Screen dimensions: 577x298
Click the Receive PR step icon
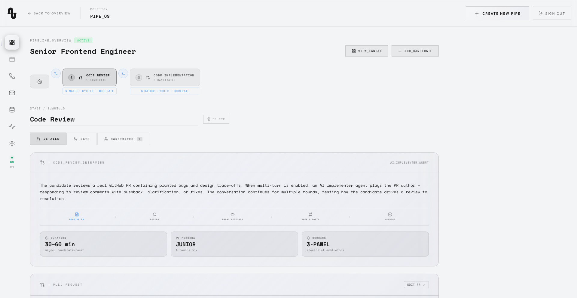pyautogui.click(x=77, y=214)
